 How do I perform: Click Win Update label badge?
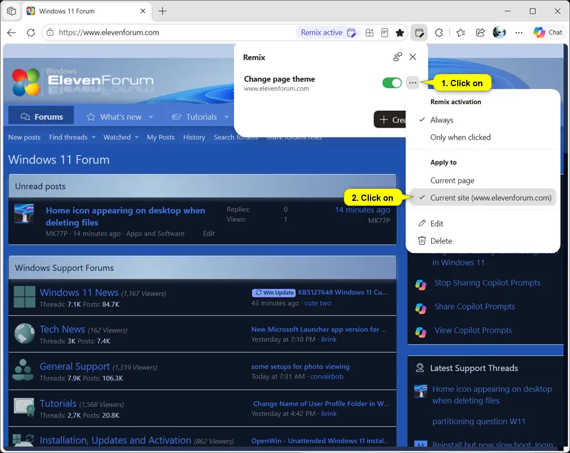click(274, 293)
